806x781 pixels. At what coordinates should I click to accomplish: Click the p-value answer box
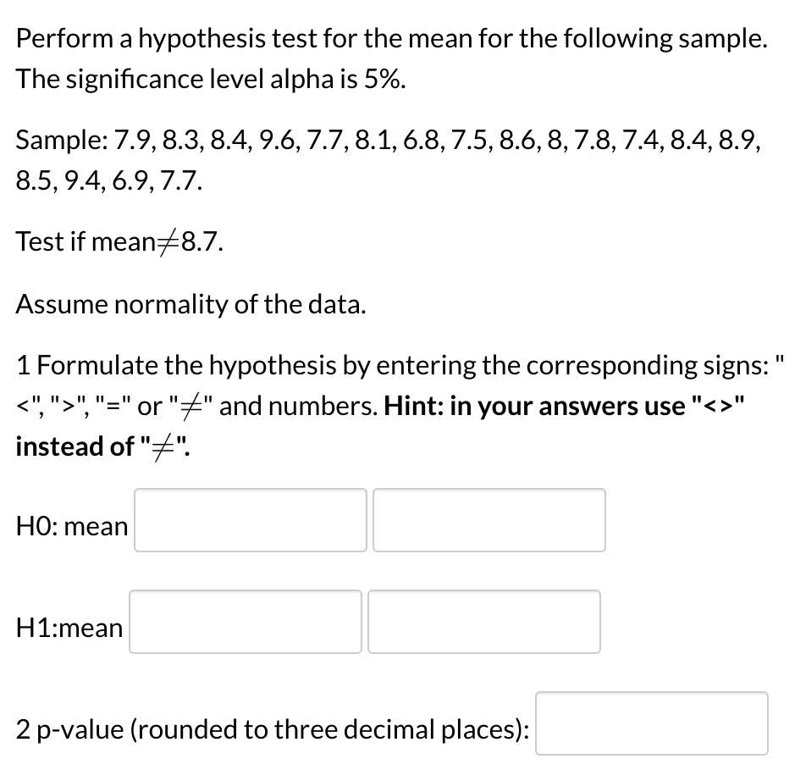point(651,723)
